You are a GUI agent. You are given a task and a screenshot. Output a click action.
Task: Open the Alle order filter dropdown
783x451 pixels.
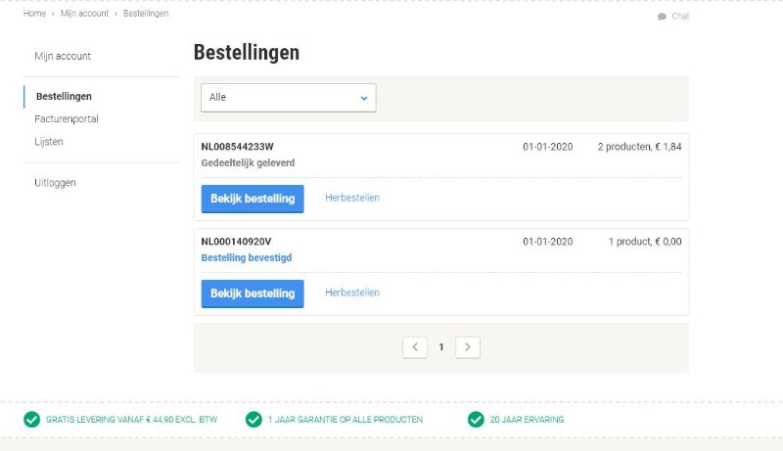click(288, 98)
